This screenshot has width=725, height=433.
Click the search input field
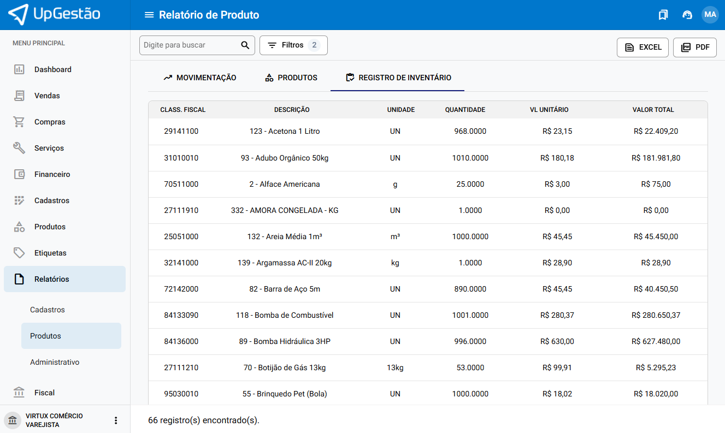point(188,45)
